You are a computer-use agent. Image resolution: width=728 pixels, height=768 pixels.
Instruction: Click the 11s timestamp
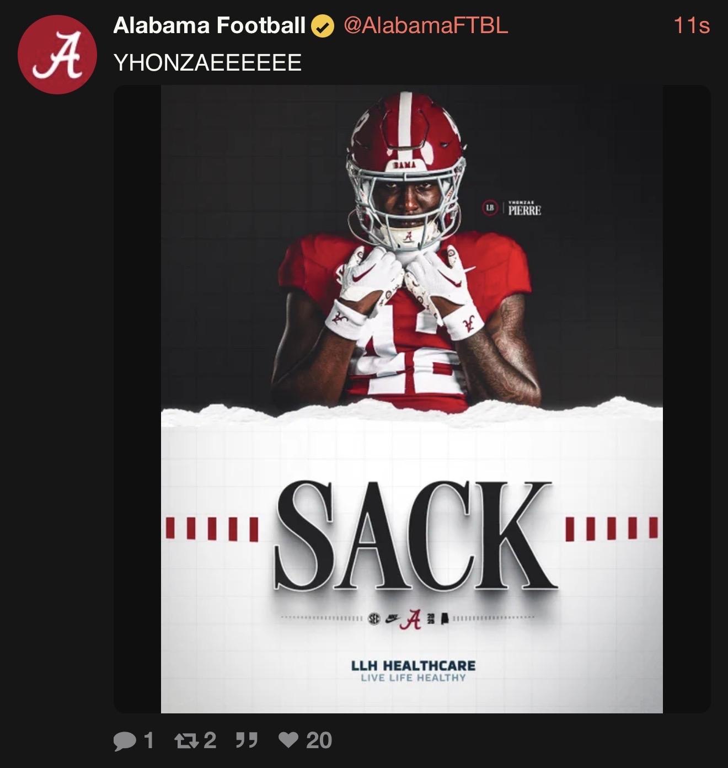tap(692, 25)
